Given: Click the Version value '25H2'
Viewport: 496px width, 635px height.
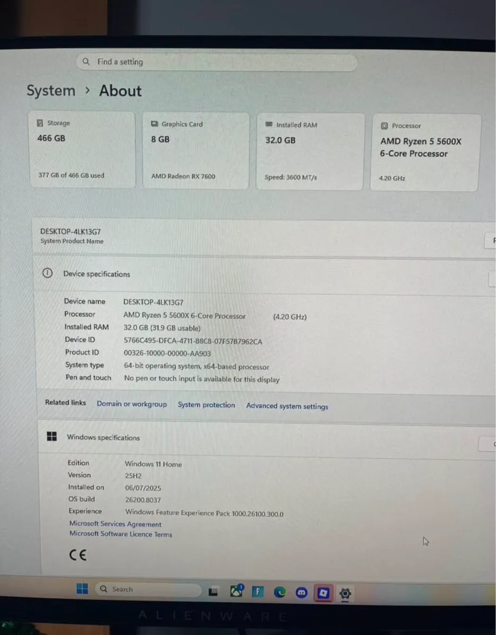Looking at the screenshot, I should [x=133, y=476].
